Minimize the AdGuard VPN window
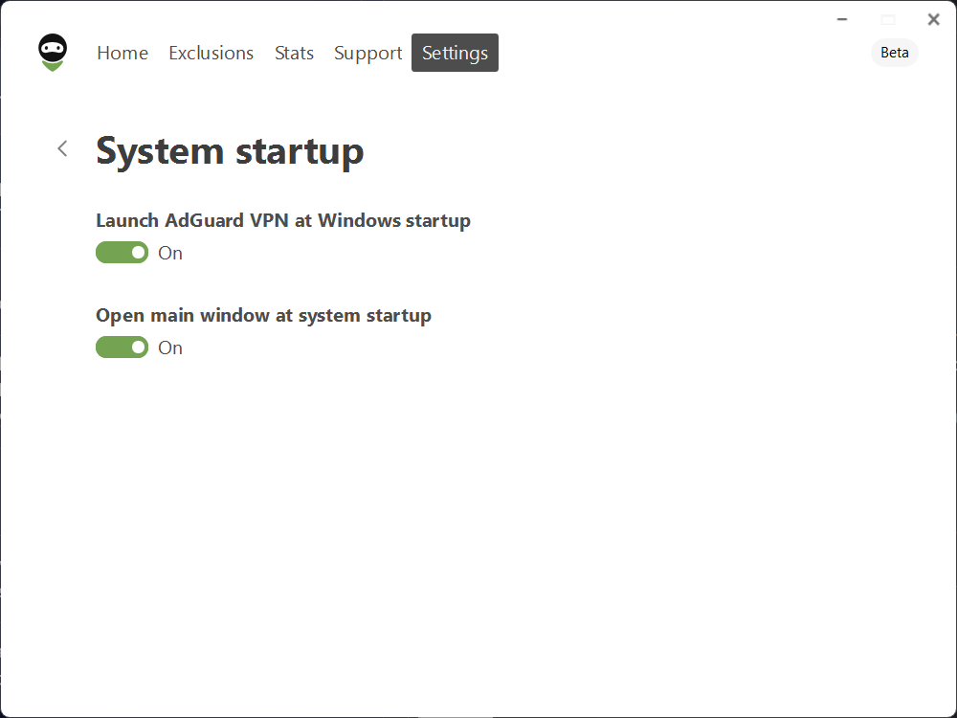 point(840,18)
